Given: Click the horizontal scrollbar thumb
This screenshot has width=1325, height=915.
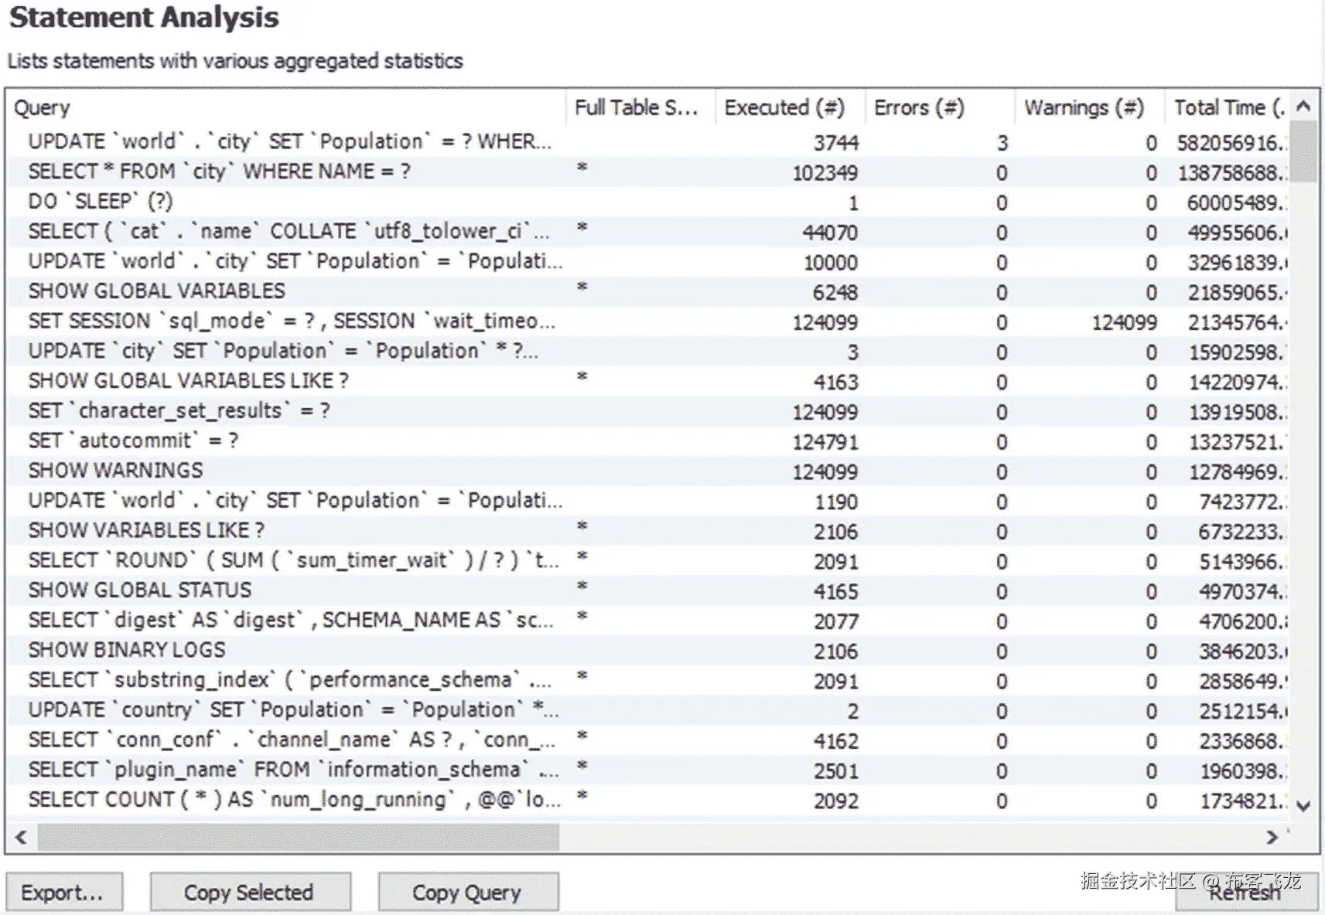Looking at the screenshot, I should tap(298, 837).
